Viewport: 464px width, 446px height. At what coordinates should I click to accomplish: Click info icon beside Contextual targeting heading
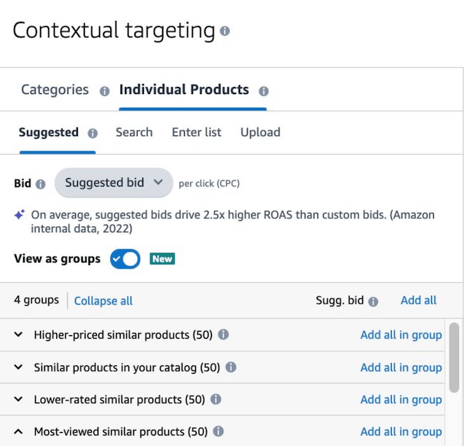click(x=225, y=32)
